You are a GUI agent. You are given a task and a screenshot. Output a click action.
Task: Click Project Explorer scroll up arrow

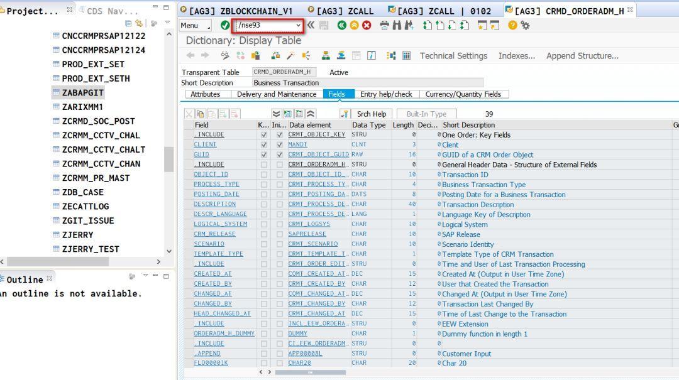pyautogui.click(x=169, y=34)
